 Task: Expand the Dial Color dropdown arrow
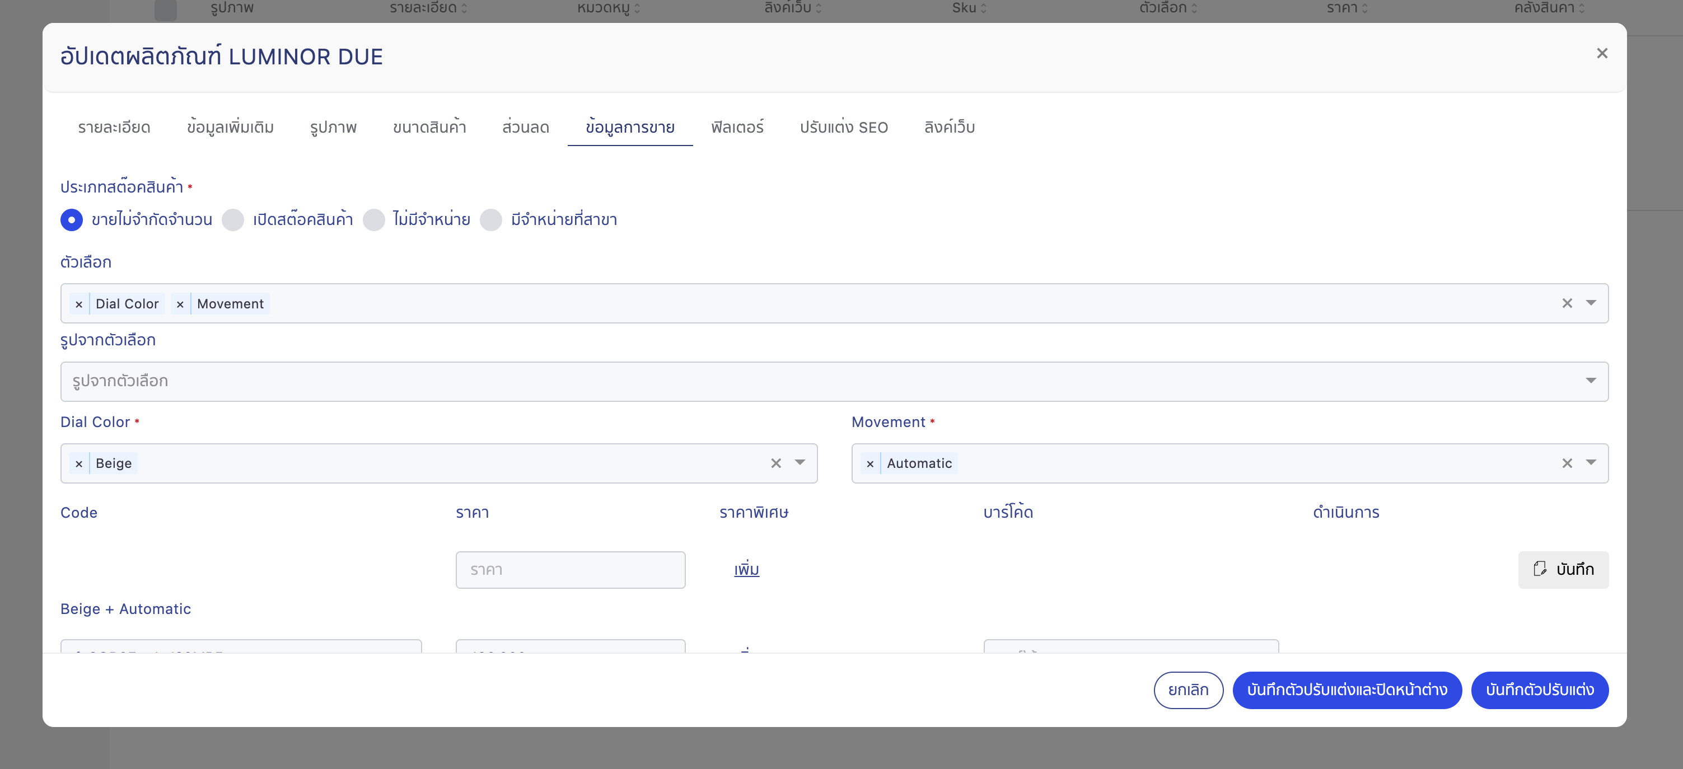coord(800,463)
